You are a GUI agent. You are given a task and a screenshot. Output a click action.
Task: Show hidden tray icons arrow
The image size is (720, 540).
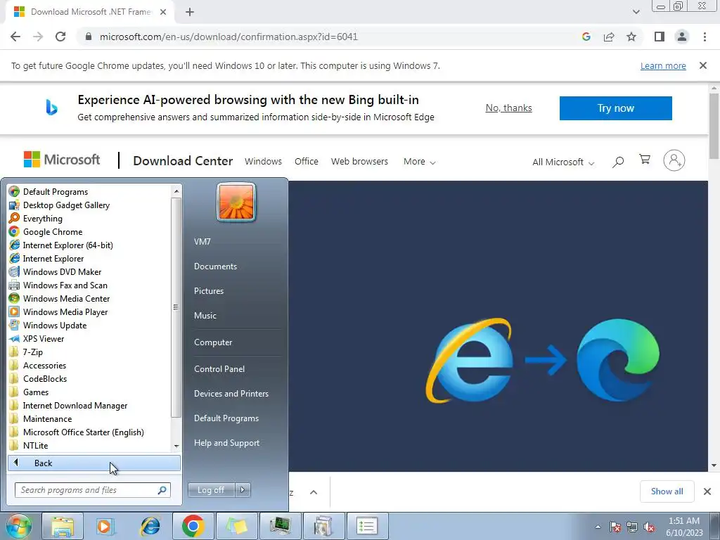click(x=598, y=527)
